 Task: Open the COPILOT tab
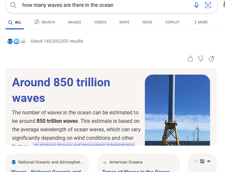[172, 22]
